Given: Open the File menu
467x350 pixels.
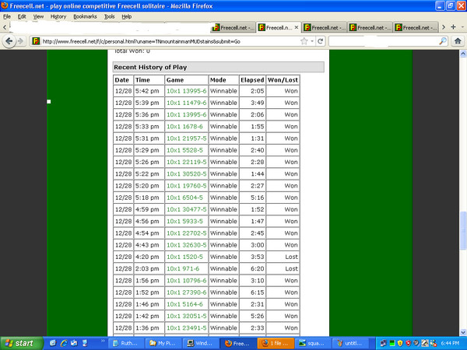Looking at the screenshot, I should [7, 16].
